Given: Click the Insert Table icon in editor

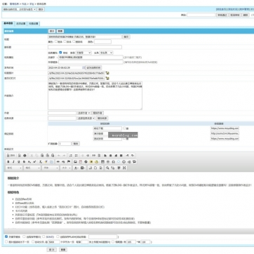Looking at the screenshot, I should 102,161.
